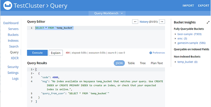Run the query with Execute button
This screenshot has height=107, width=211.
click(37, 53)
